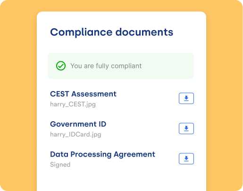
Task: Click the "Signed" status label
Action: coord(60,165)
